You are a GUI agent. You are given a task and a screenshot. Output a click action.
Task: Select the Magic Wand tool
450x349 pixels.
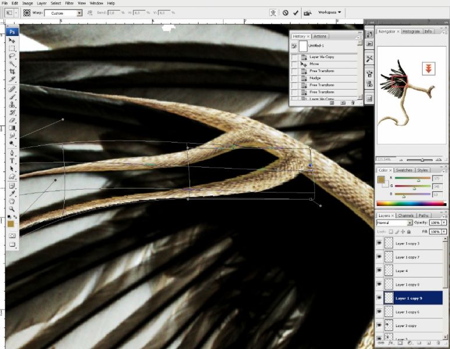[12, 63]
